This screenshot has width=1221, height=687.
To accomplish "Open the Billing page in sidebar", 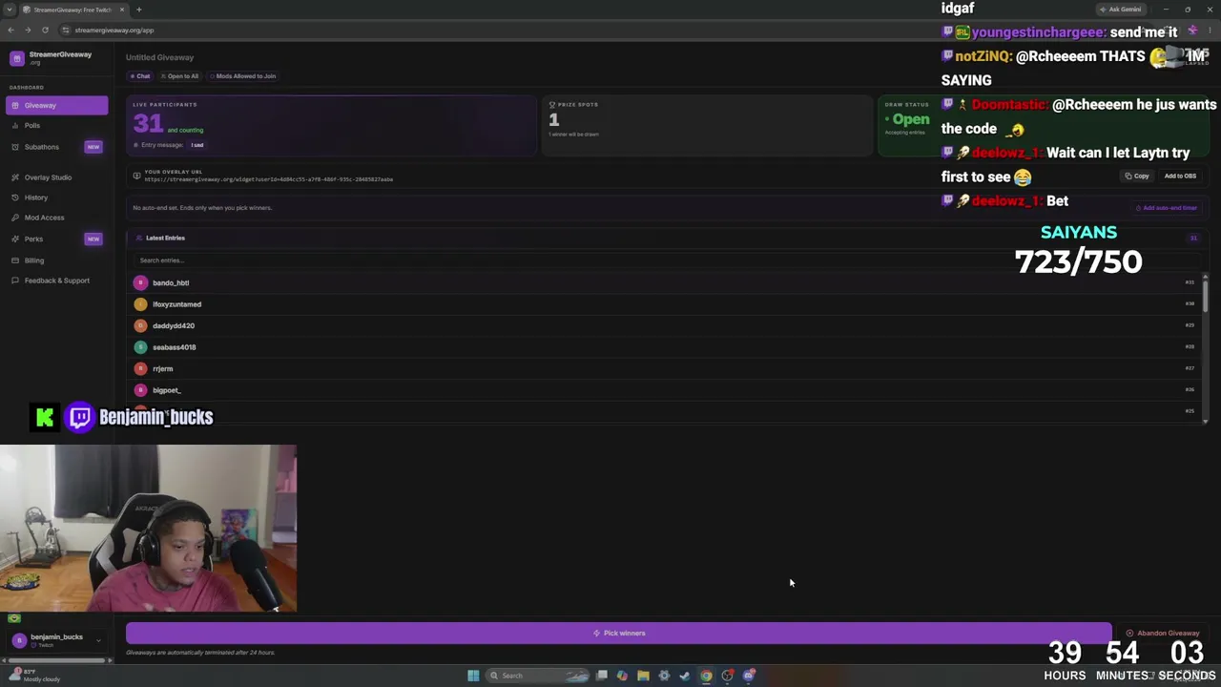I will pyautogui.click(x=58, y=260).
